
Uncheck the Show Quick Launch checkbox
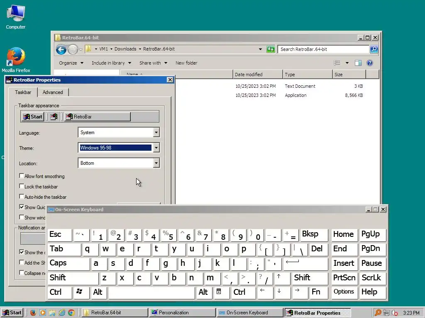[x=22, y=207]
